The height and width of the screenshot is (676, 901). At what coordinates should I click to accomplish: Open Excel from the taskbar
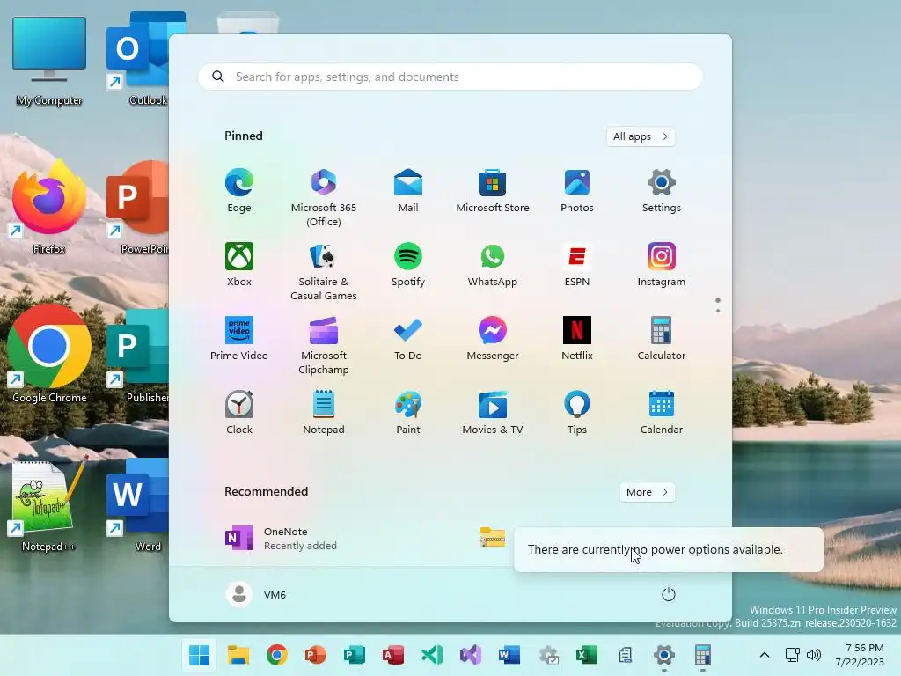pos(587,655)
